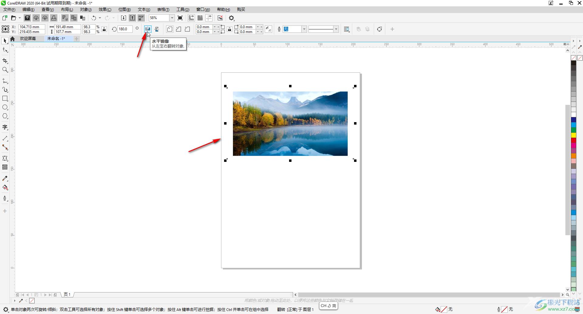
Task: Select the Rectangle tool
Action: coord(5,99)
